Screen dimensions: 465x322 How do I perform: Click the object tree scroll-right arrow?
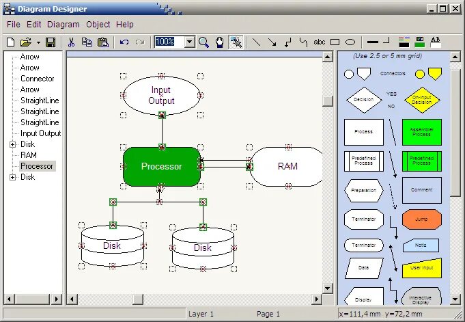coord(57,299)
